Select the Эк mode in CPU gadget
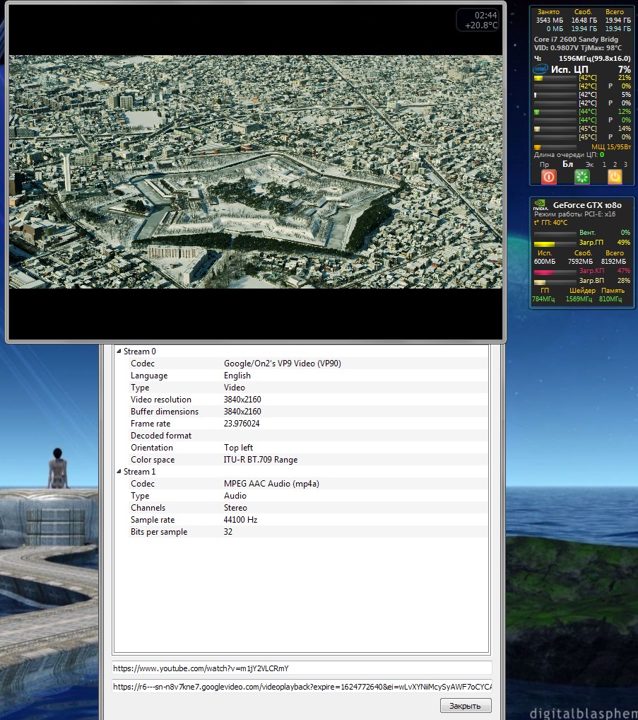Image resolution: width=638 pixels, height=720 pixels. [589, 164]
